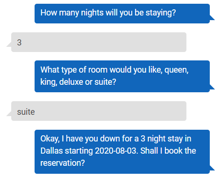The height and width of the screenshot is (185, 221).
Task: Click the word 'king' in room question
Action: coord(49,82)
